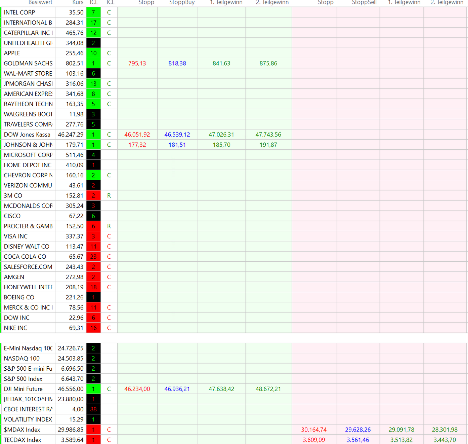
Task: Select DOW Jones Kassa StoppBuy 46.539,12
Action: click(x=177, y=135)
